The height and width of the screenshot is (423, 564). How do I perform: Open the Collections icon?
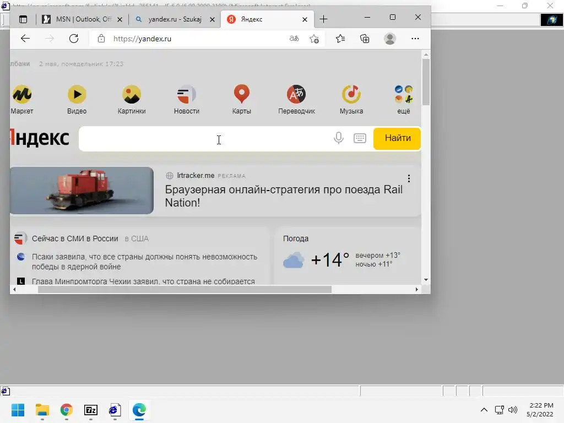365,39
